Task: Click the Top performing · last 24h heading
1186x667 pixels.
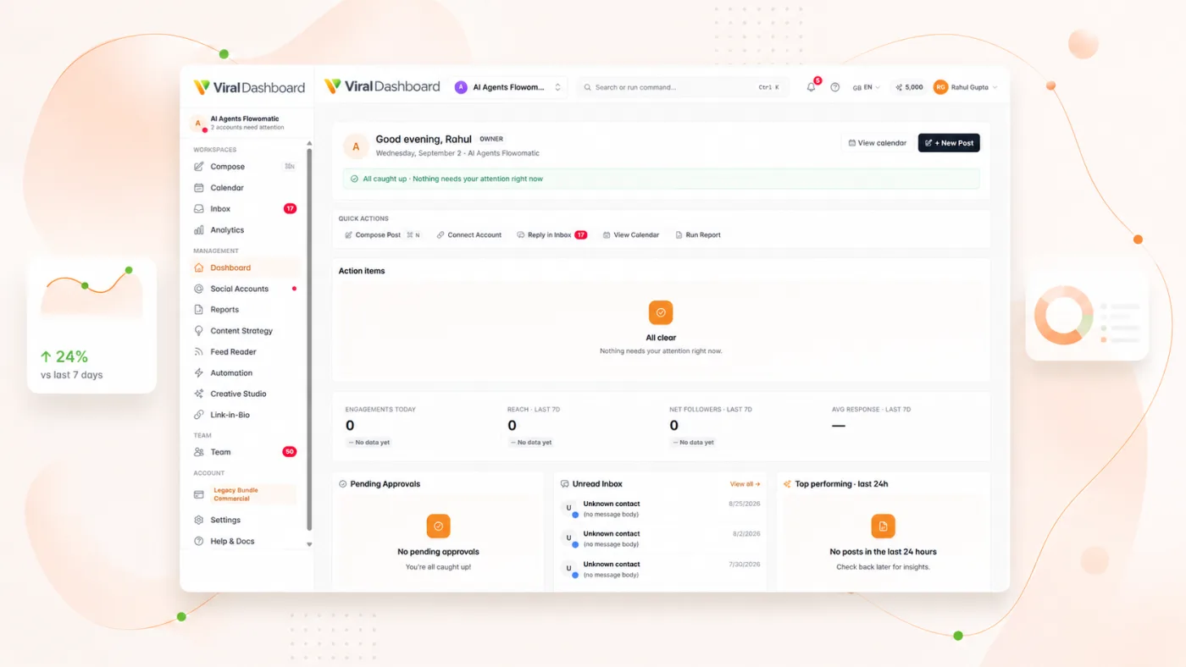Action: (841, 484)
